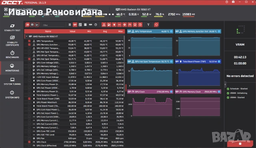Select the Monitoring section
The image size is (256, 148).
coord(12,68)
